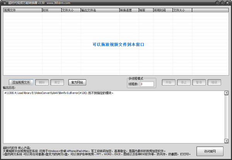Viewport: 232px width, 160px height.
Task: Click the 暂停 button
Action: [199, 82]
